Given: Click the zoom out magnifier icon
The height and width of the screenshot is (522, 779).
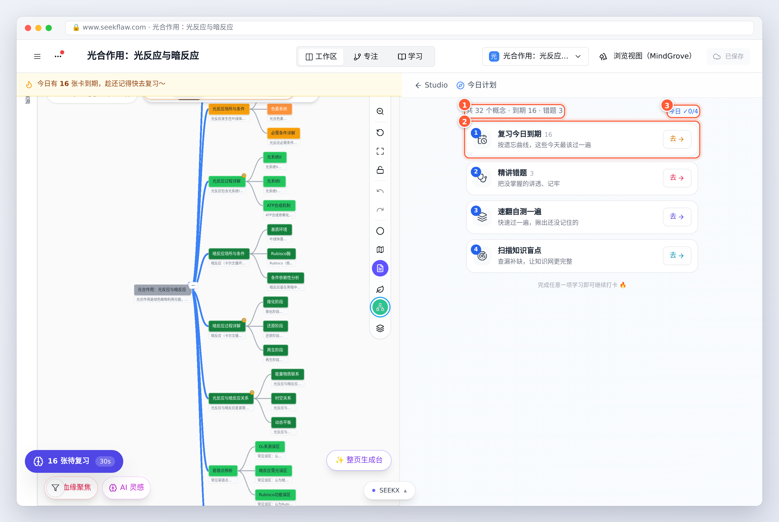Looking at the screenshot, I should pyautogui.click(x=380, y=111).
